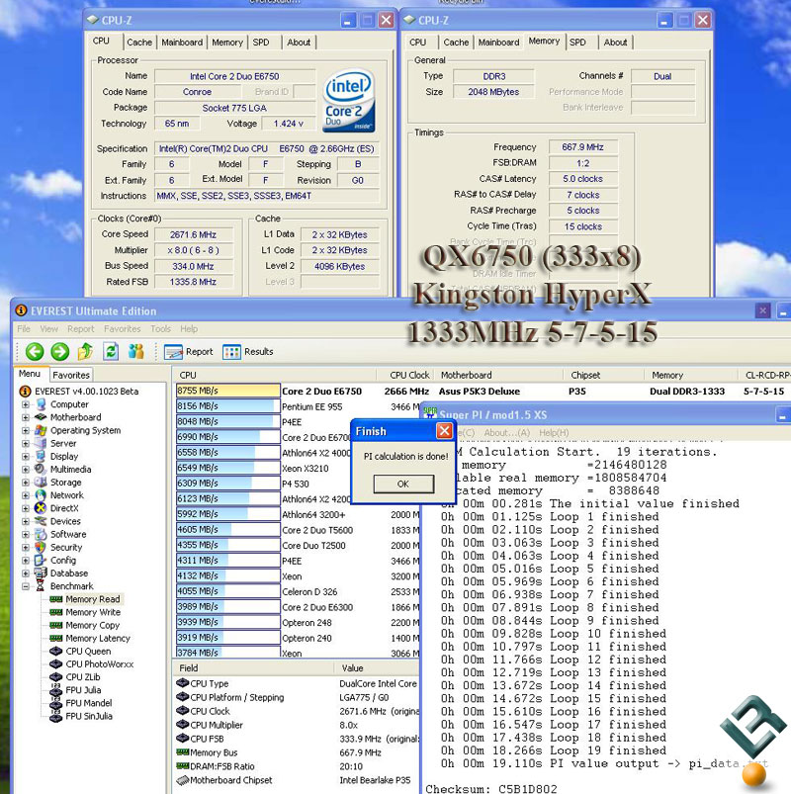Image resolution: width=791 pixels, height=794 pixels.
Task: Select the FPU Mandel benchmark
Action: (89, 703)
